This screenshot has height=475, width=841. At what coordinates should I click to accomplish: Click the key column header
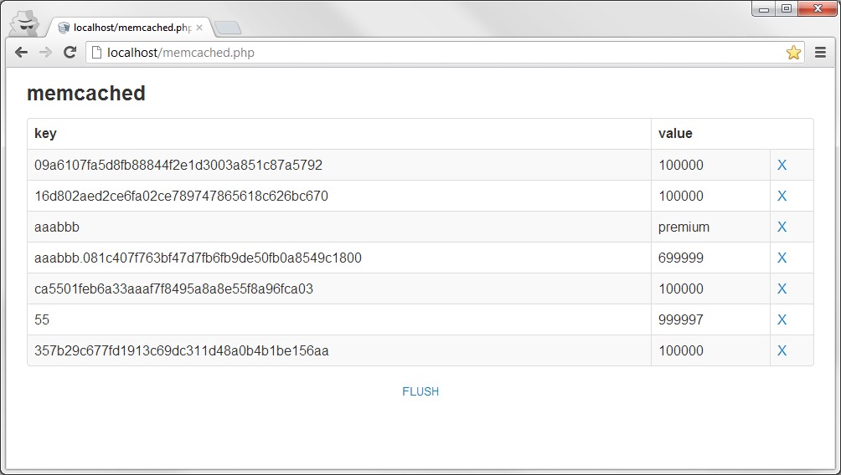pyautogui.click(x=46, y=134)
